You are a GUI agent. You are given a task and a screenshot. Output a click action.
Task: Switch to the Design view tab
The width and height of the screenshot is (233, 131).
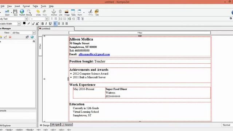pyautogui.click(x=44, y=125)
